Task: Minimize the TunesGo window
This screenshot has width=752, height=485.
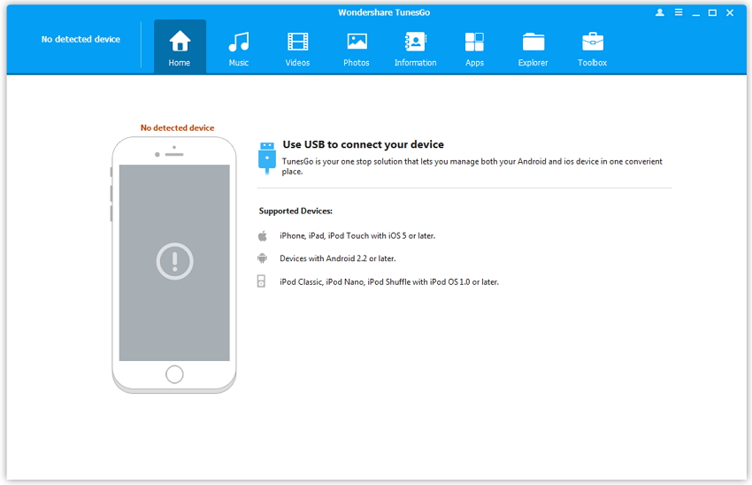Action: pos(695,13)
